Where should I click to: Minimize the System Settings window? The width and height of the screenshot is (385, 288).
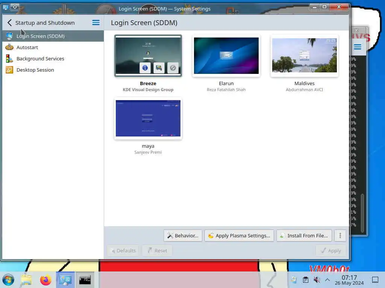314,7
